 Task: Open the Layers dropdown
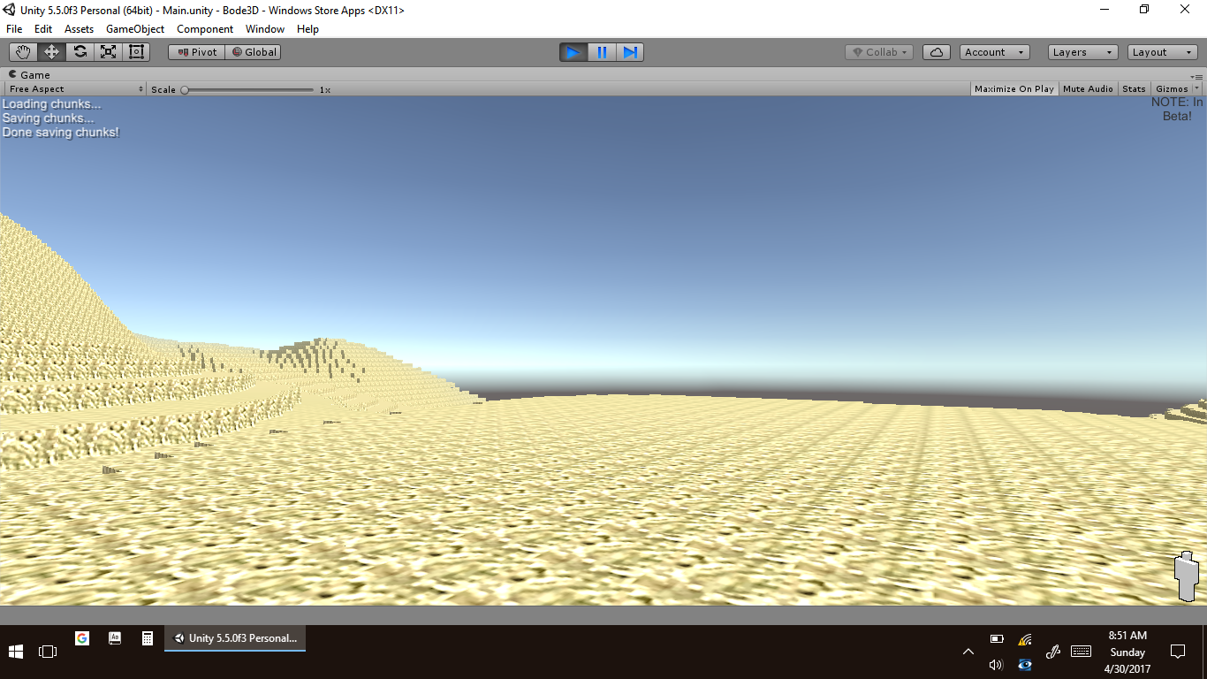(x=1082, y=52)
